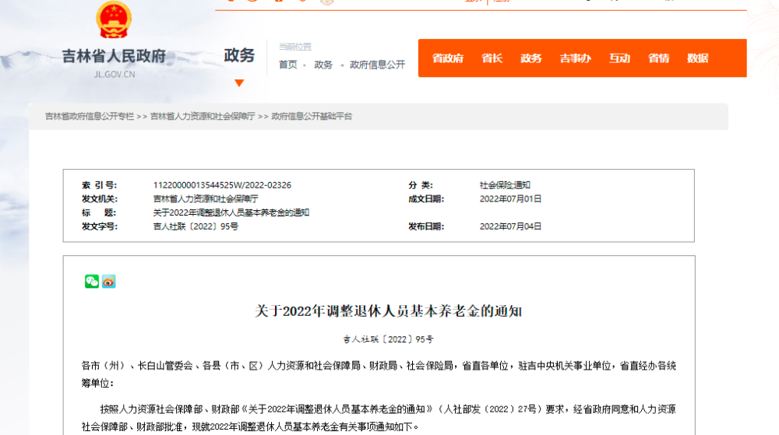
Task: Select 政务 in the orange navigation bar
Action: [x=530, y=58]
